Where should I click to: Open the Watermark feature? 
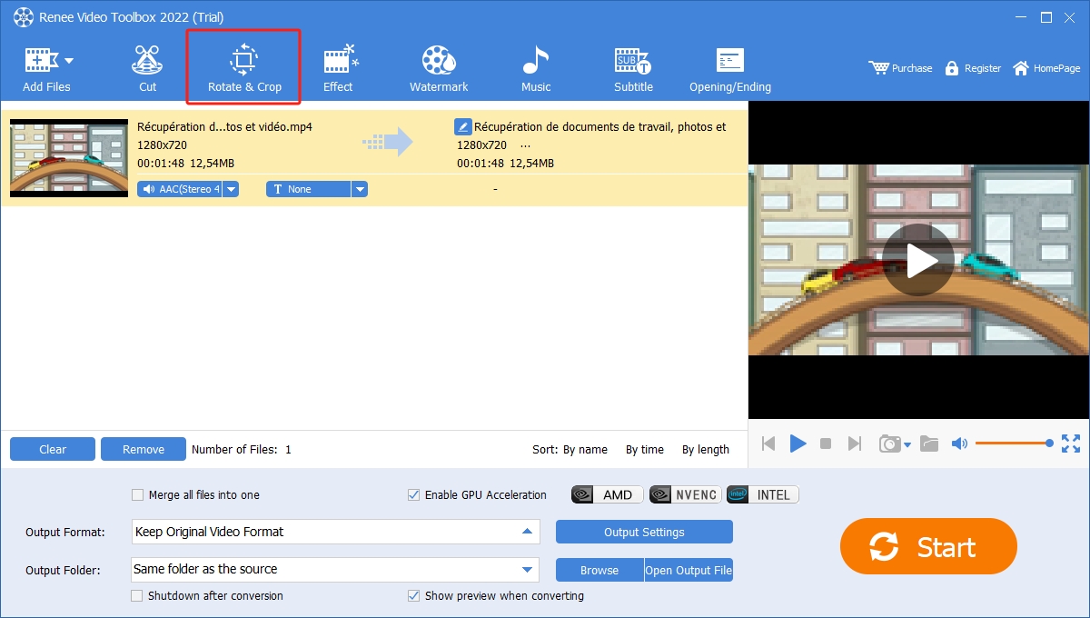(x=438, y=65)
